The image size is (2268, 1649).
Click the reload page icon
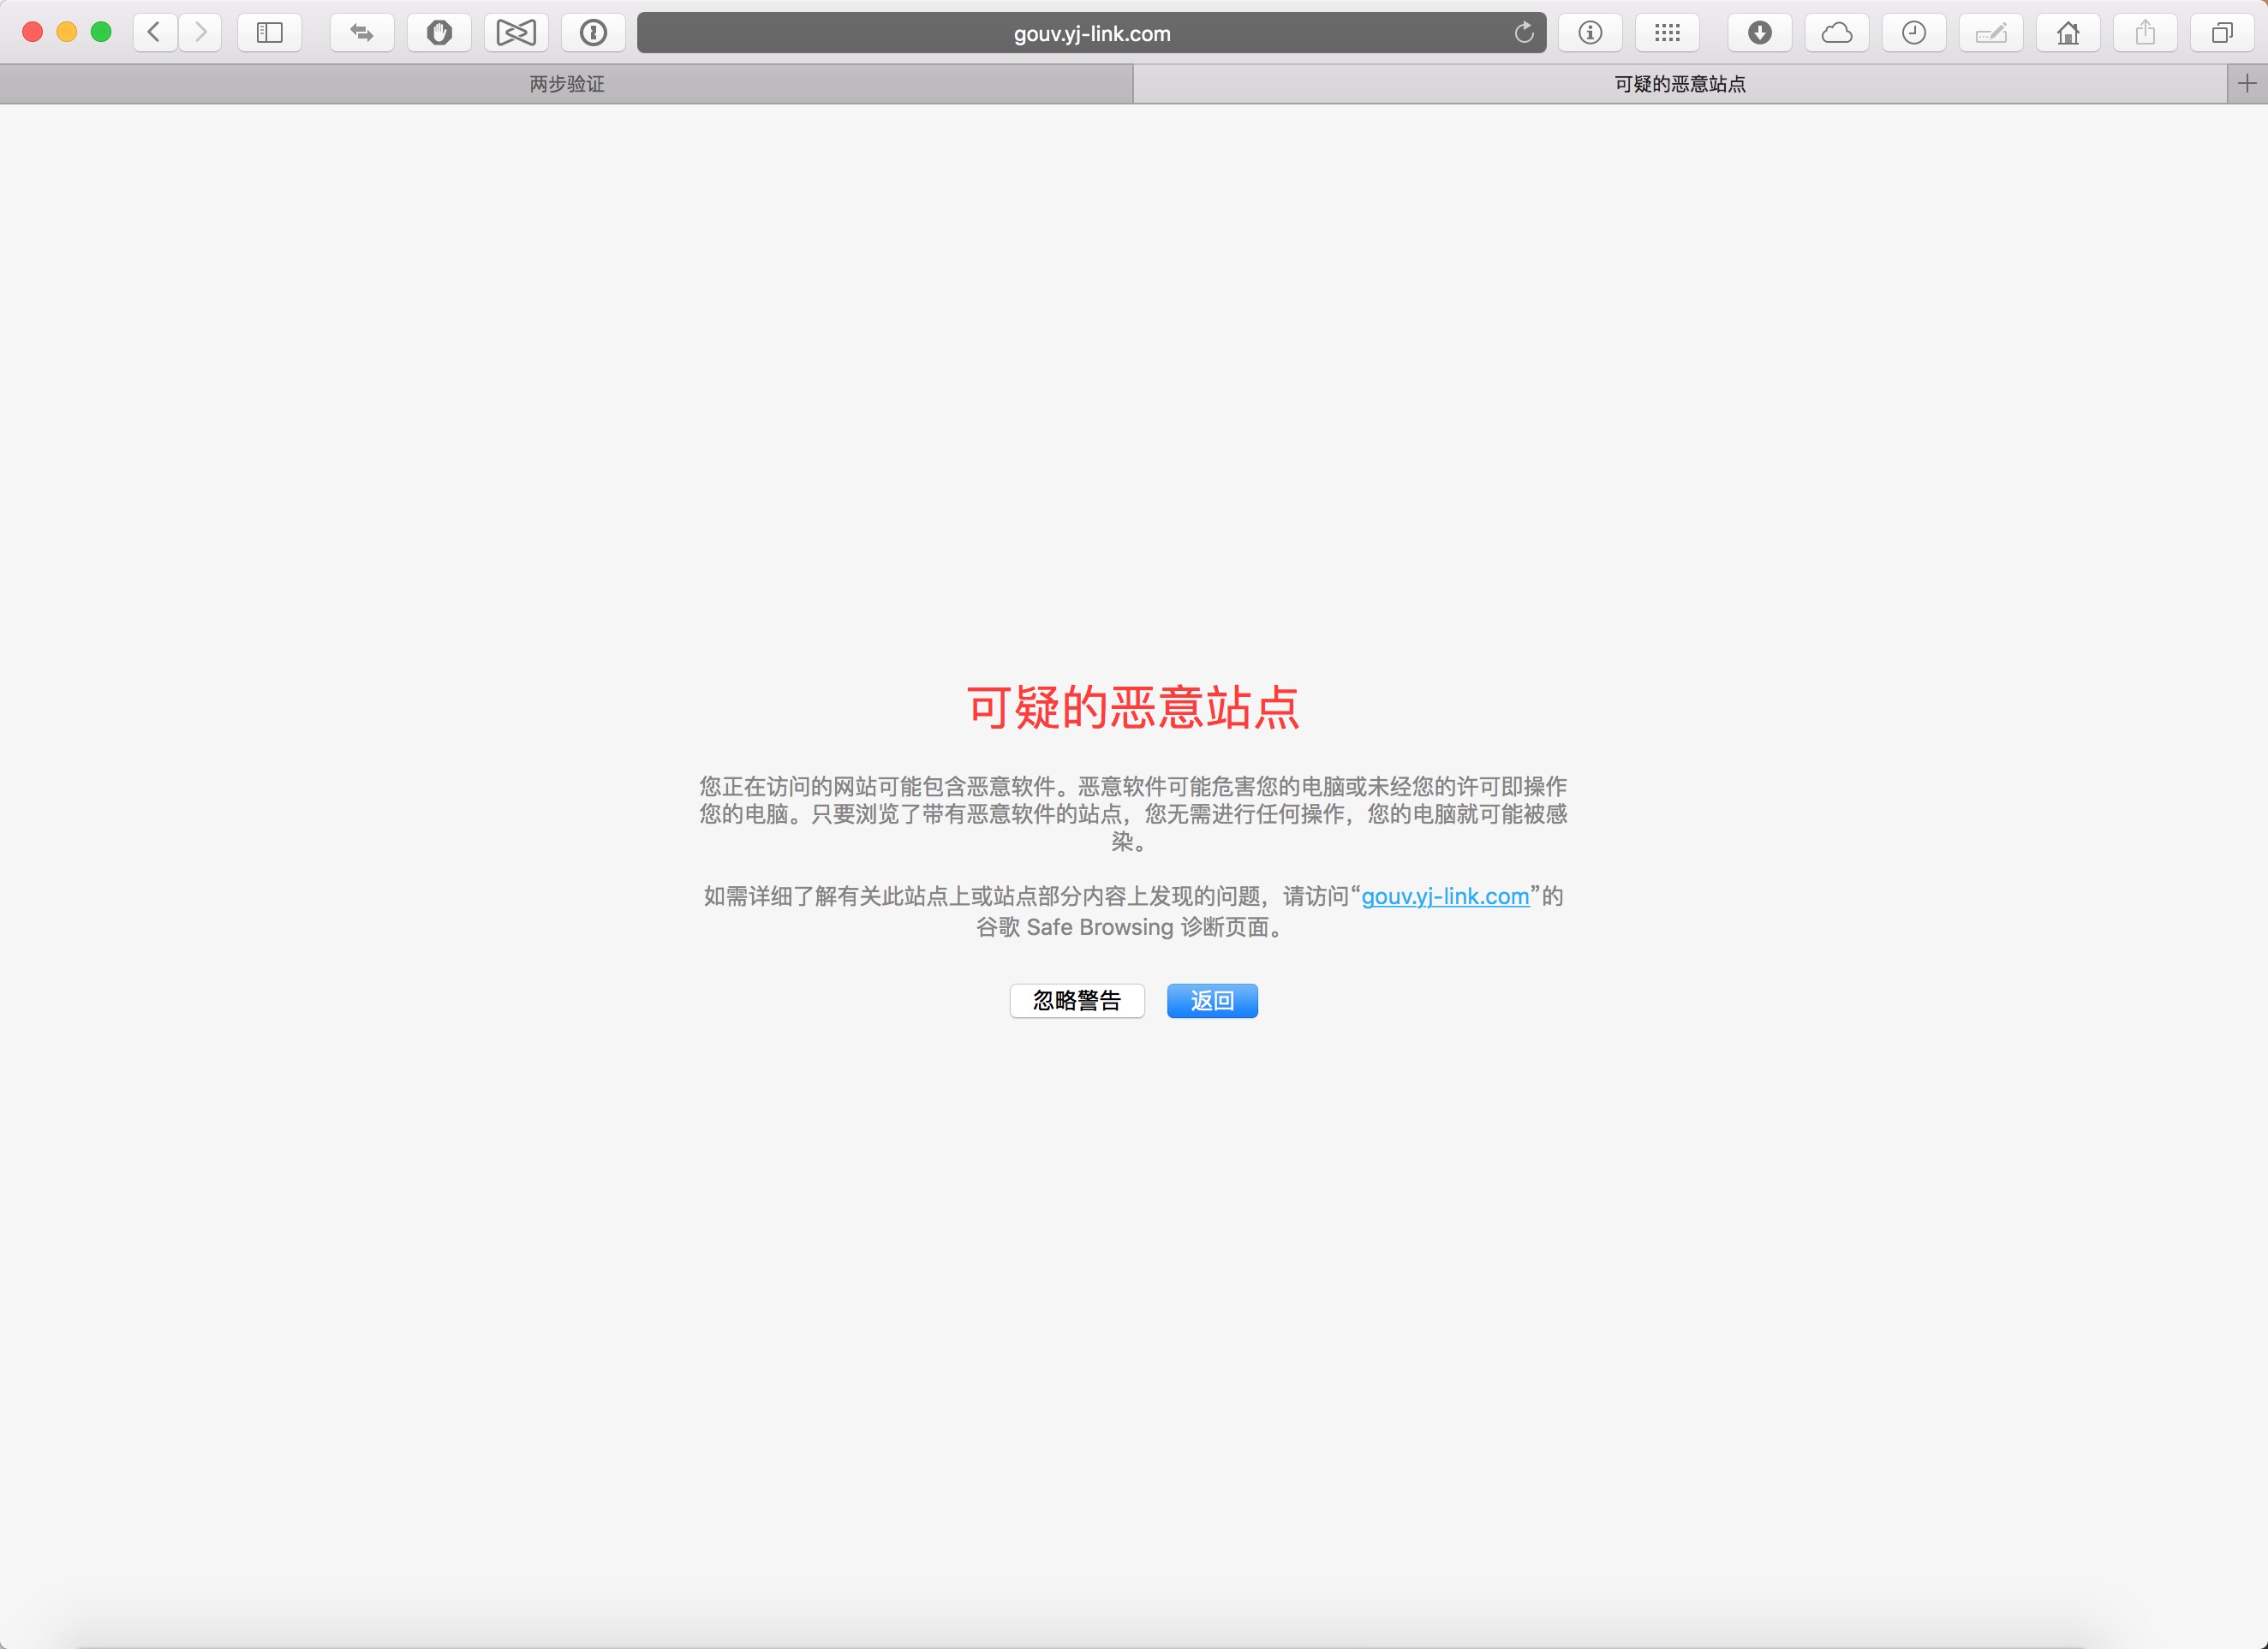tap(1523, 33)
